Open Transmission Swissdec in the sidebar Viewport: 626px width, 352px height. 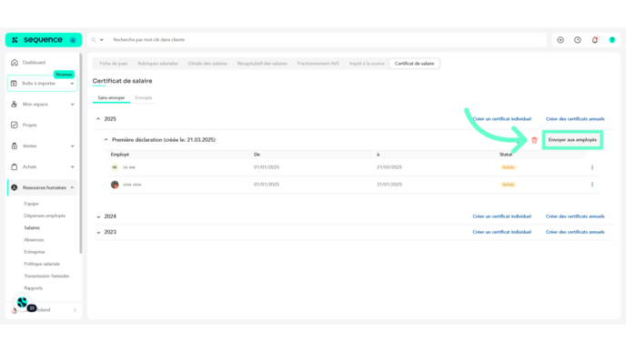[x=46, y=276]
